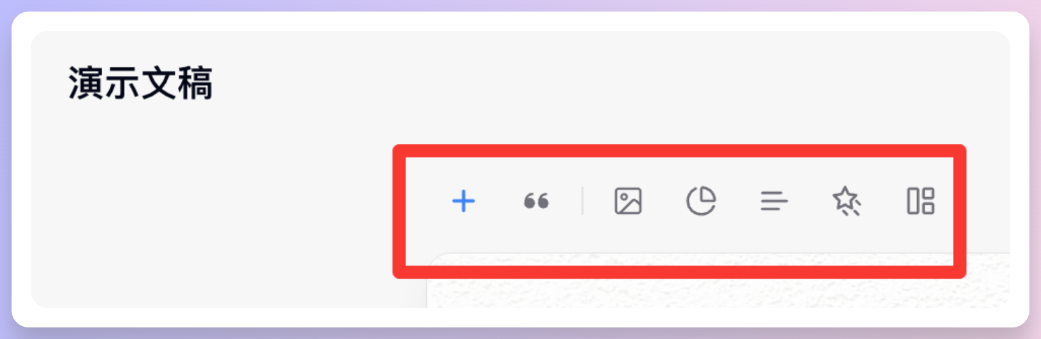Image resolution: width=1041 pixels, height=339 pixels.
Task: Insert a picture with the image icon
Action: pos(628,201)
